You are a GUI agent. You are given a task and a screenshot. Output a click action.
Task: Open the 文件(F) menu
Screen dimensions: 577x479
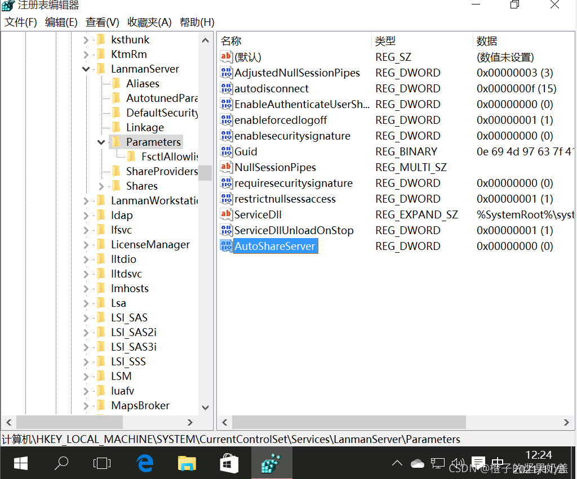click(21, 22)
